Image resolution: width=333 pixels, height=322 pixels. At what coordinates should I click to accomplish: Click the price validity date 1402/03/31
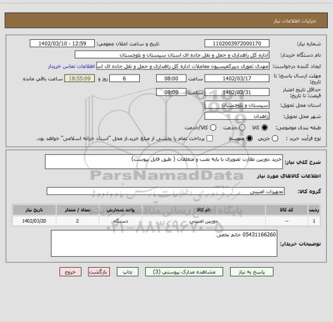[x=237, y=92]
